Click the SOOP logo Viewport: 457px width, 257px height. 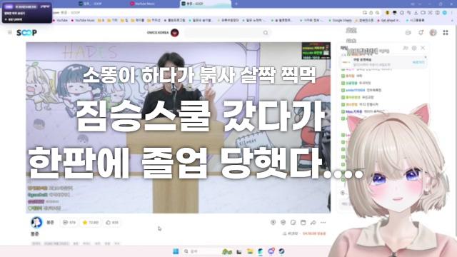[27, 33]
